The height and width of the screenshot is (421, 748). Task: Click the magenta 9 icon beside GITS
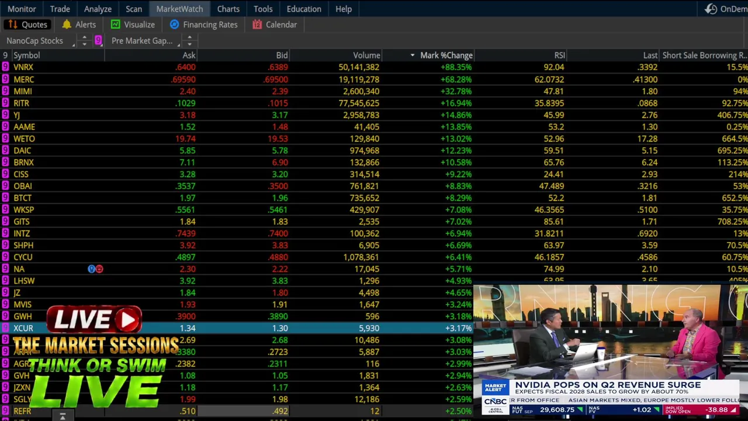click(x=5, y=222)
